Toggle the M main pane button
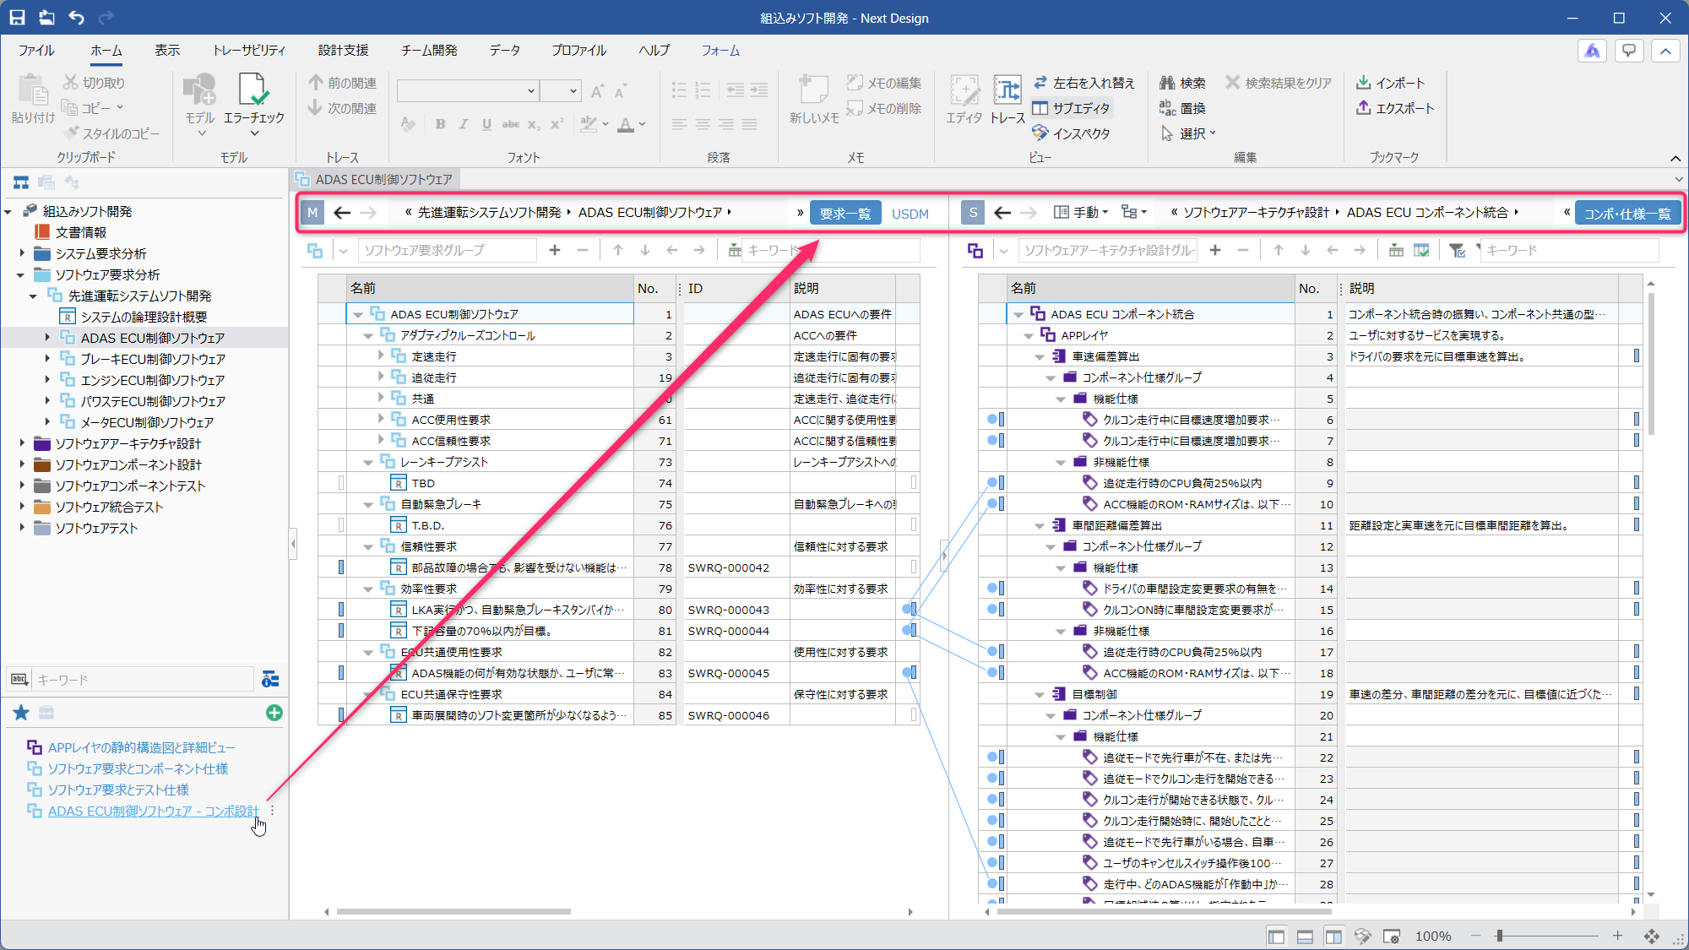The image size is (1689, 950). [x=312, y=213]
